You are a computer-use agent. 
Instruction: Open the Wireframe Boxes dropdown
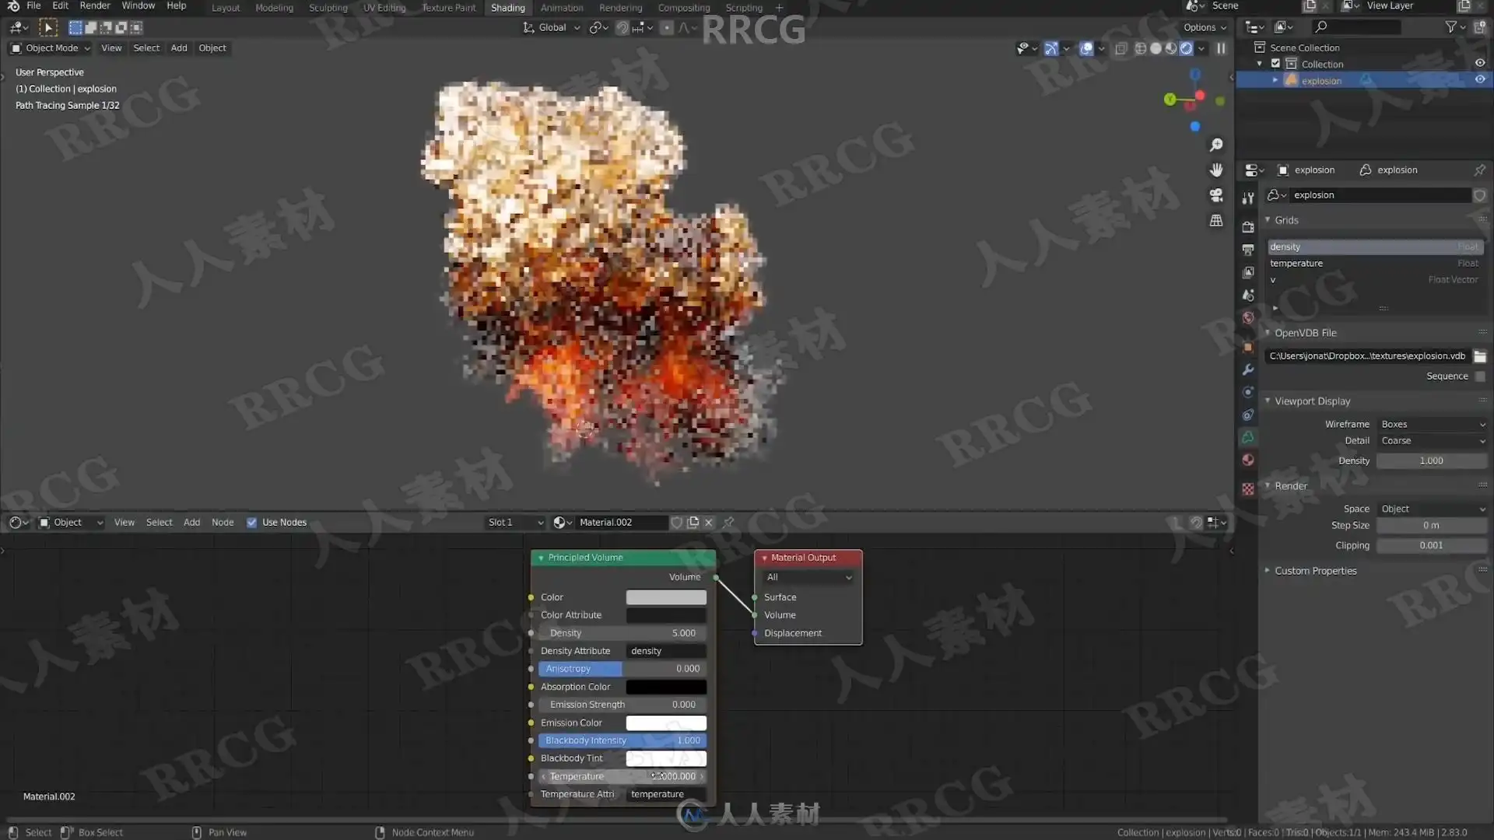(1433, 425)
